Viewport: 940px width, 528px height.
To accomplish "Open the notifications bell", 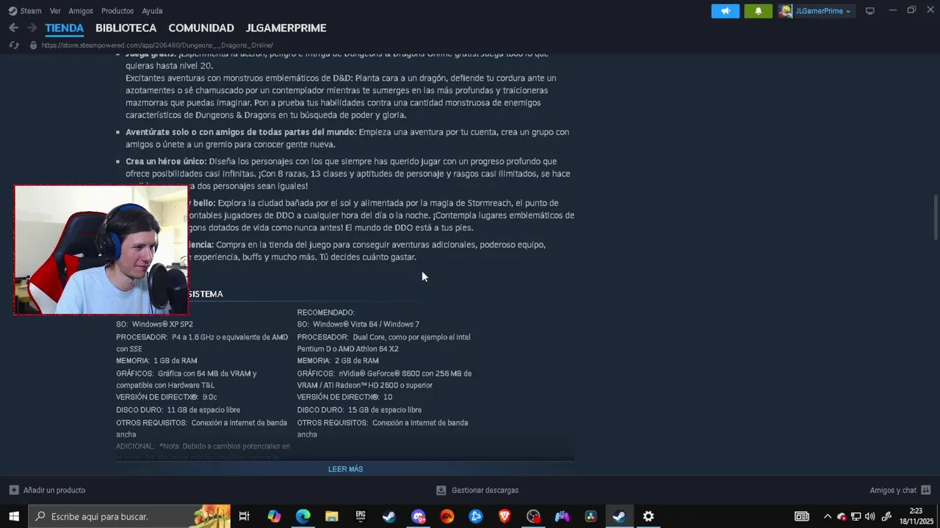I will (758, 11).
